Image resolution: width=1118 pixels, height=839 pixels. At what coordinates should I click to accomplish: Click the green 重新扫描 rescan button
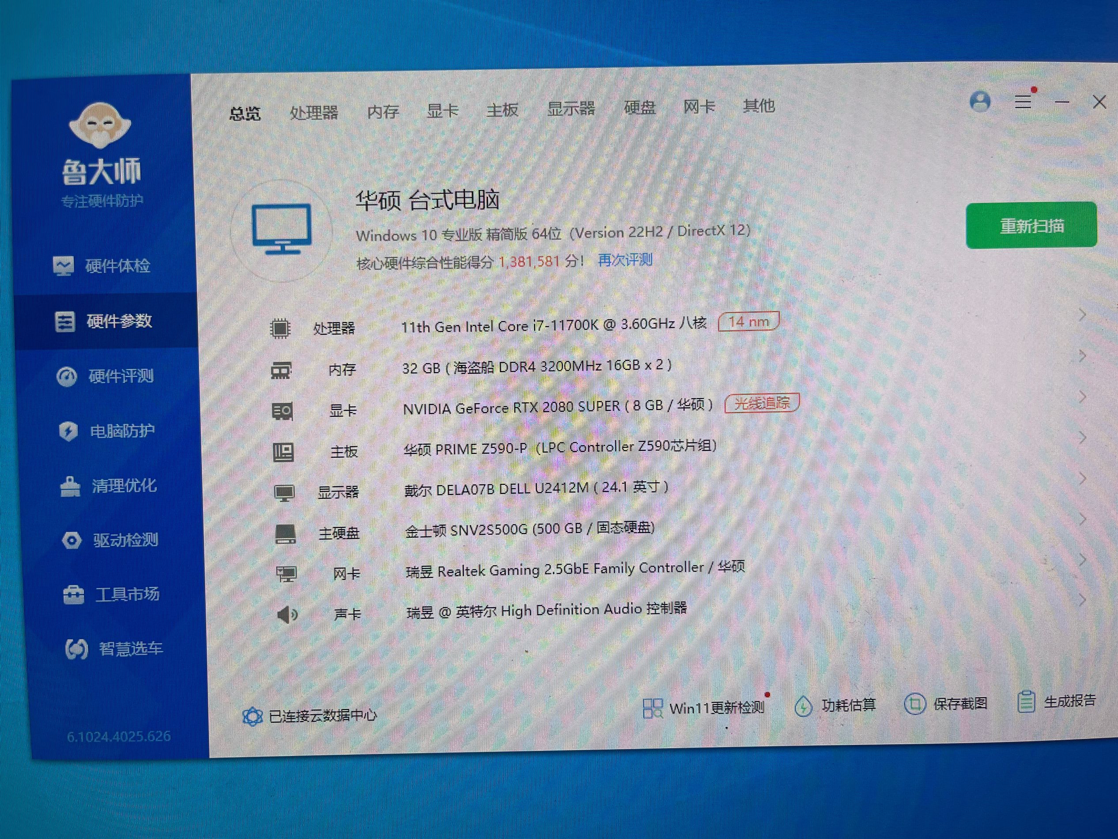[1031, 225]
